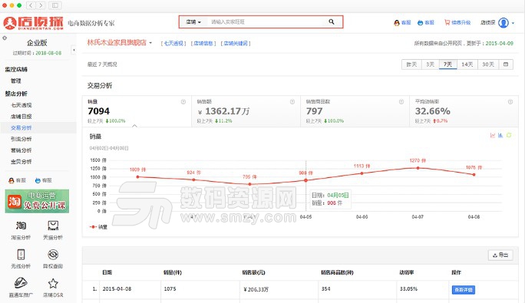
Task: Toggle the 销量 legend series
Action: 98,227
